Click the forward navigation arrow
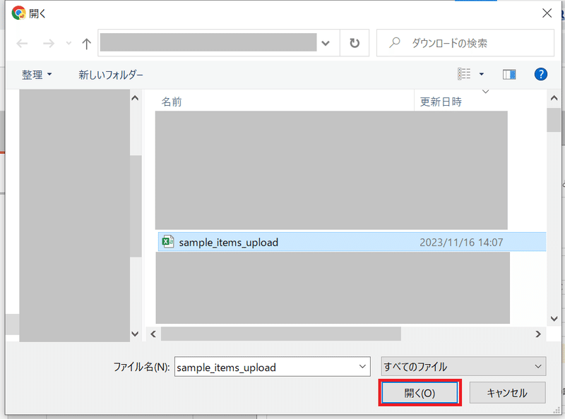Viewport: 565px width, 419px height. [x=49, y=44]
